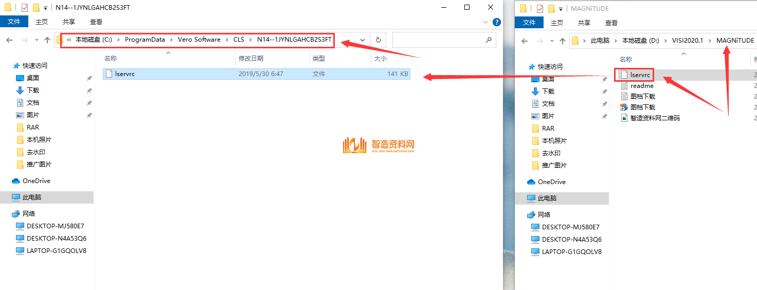This screenshot has height=290, width=757.
Task: Select the lservrc file in MAGNiTUDE window
Action: pyautogui.click(x=640, y=75)
